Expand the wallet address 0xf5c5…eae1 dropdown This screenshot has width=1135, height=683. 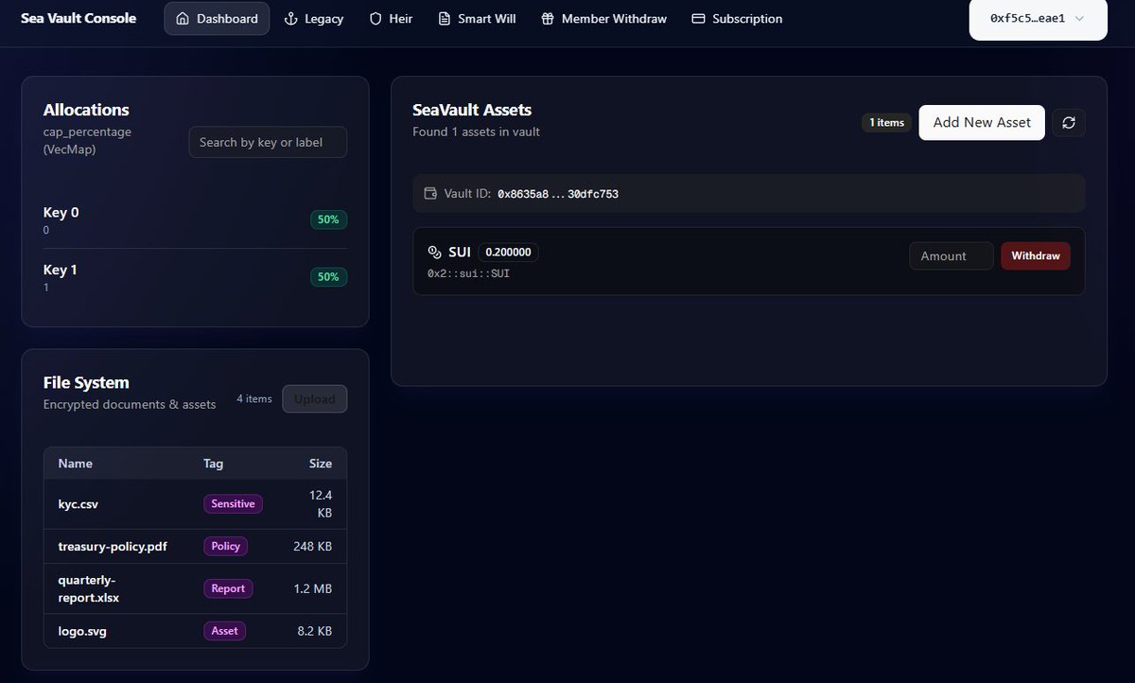pos(1038,18)
